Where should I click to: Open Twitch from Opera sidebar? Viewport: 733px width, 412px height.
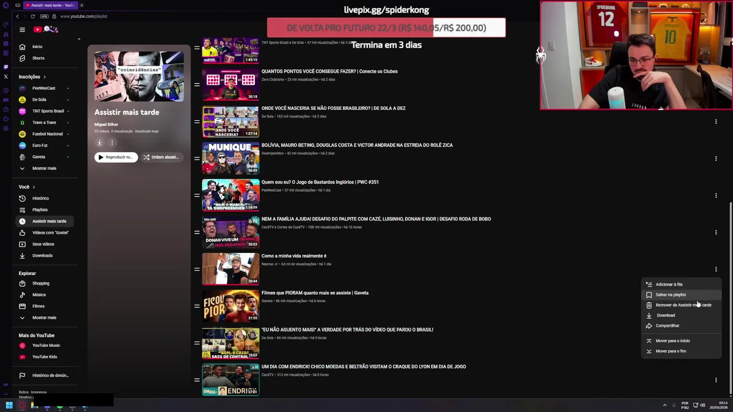click(x=6, y=67)
